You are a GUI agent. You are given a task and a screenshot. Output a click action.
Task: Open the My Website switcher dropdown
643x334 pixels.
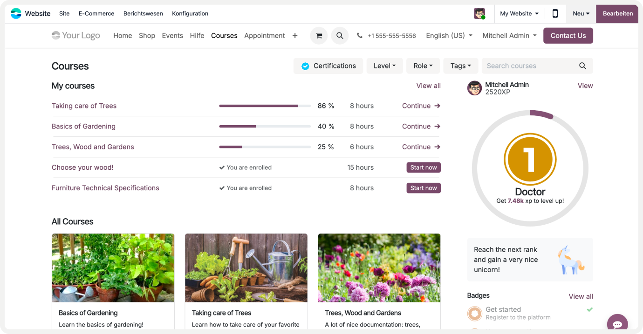(519, 13)
